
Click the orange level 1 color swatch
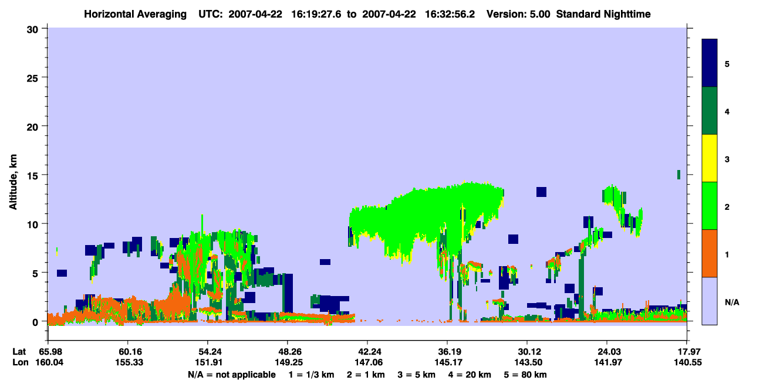[x=710, y=253]
